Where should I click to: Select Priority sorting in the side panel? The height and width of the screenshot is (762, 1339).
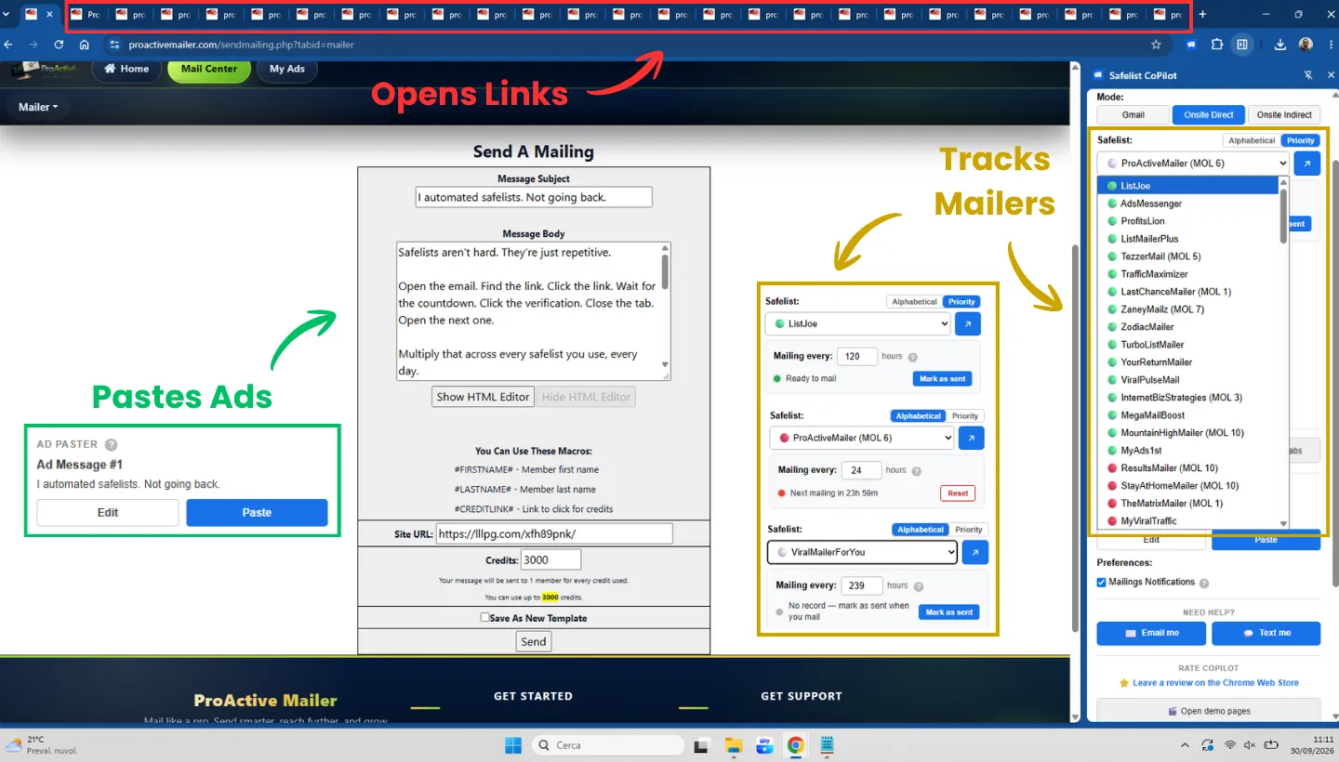(1301, 140)
